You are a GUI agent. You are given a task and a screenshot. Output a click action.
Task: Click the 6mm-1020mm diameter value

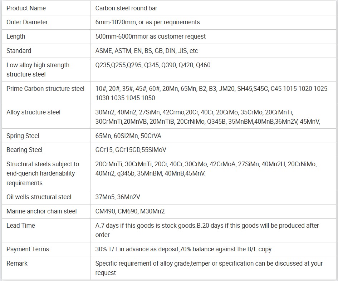[147, 22]
